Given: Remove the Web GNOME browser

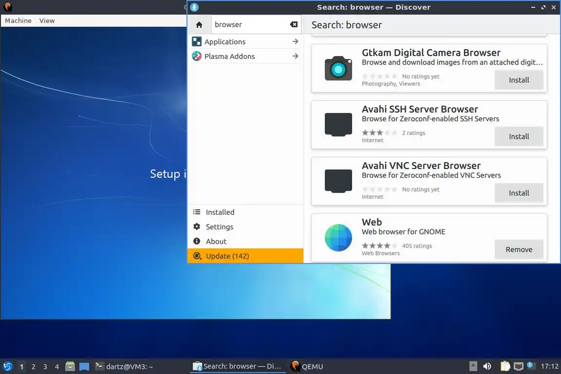Looking at the screenshot, I should (519, 250).
